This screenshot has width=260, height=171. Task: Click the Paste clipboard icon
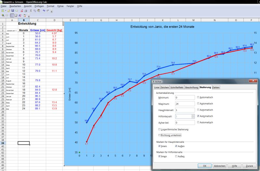[39, 11]
